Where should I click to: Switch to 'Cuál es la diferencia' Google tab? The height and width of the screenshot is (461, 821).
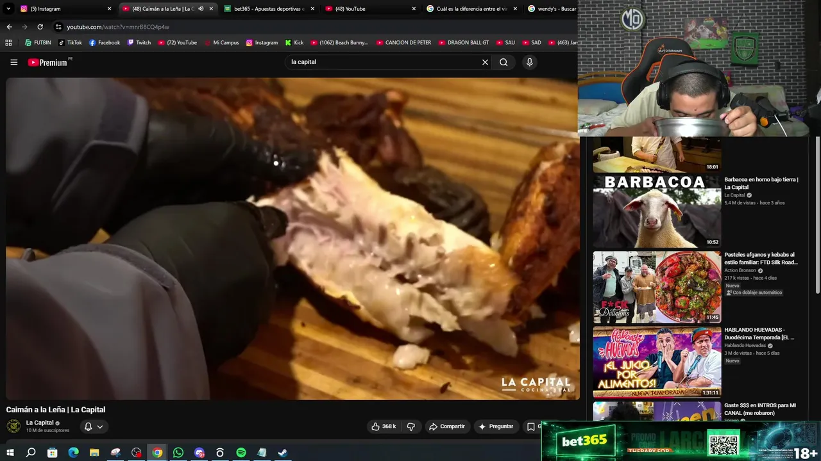coord(471,9)
